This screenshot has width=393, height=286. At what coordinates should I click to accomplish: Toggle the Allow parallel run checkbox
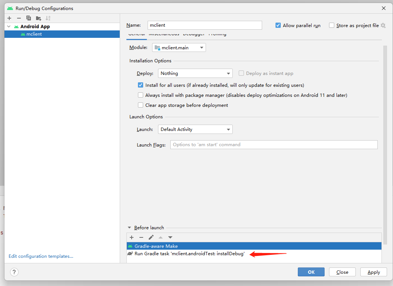[278, 25]
